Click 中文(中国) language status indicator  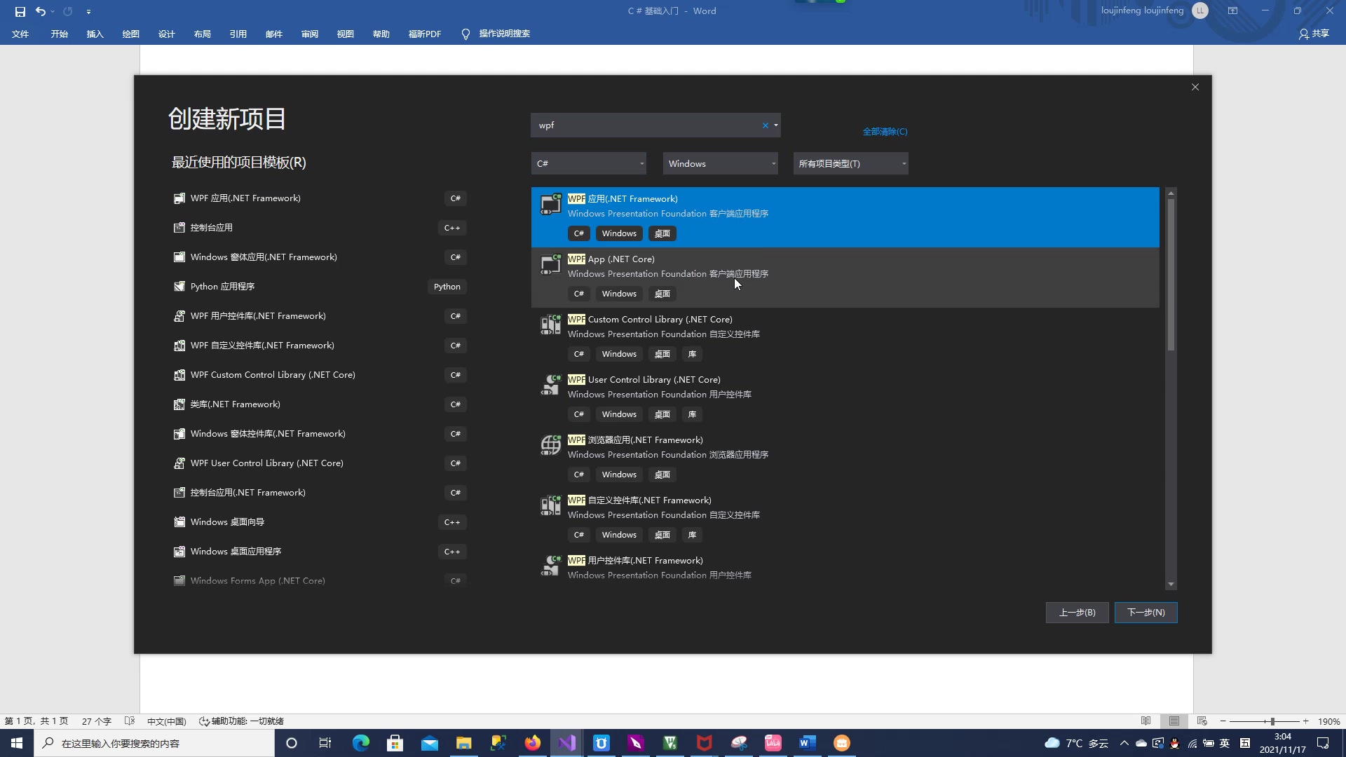tap(166, 721)
